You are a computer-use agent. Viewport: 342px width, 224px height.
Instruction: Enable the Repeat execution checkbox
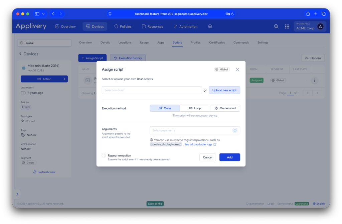pyautogui.click(x=104, y=155)
